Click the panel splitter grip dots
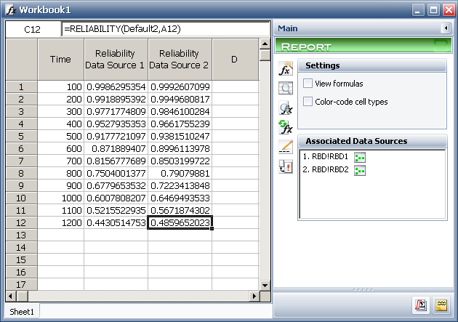 click(363, 289)
